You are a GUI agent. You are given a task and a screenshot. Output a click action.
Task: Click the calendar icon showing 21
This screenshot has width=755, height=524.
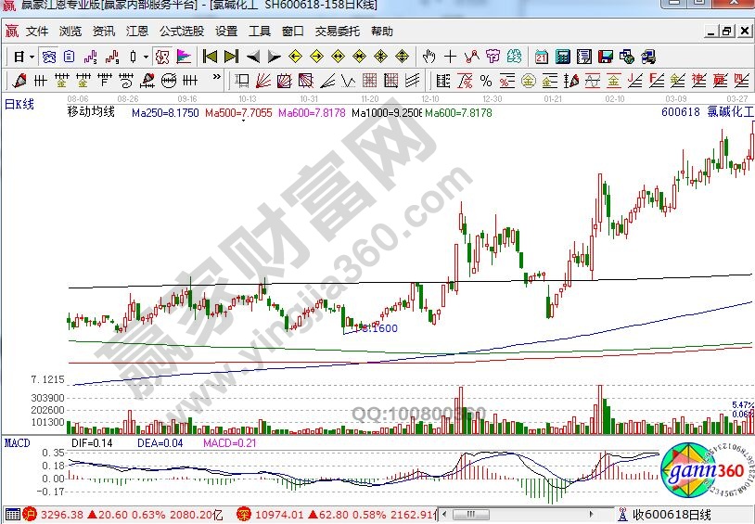540,57
